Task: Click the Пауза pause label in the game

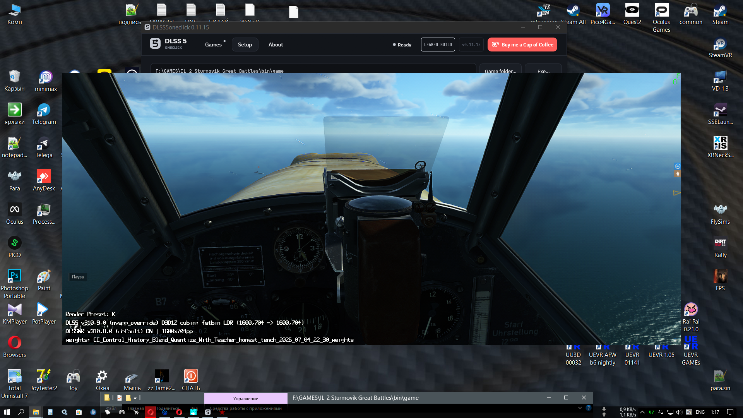Action: (78, 277)
